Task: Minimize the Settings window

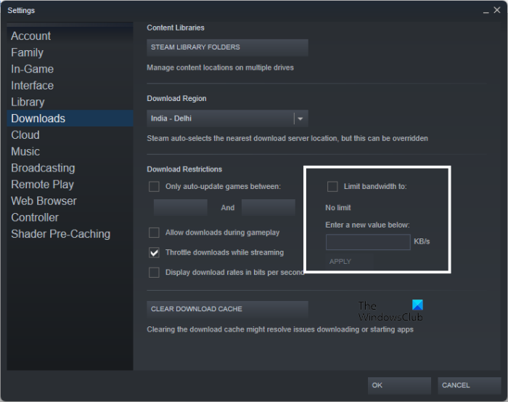Action: tap(486, 12)
